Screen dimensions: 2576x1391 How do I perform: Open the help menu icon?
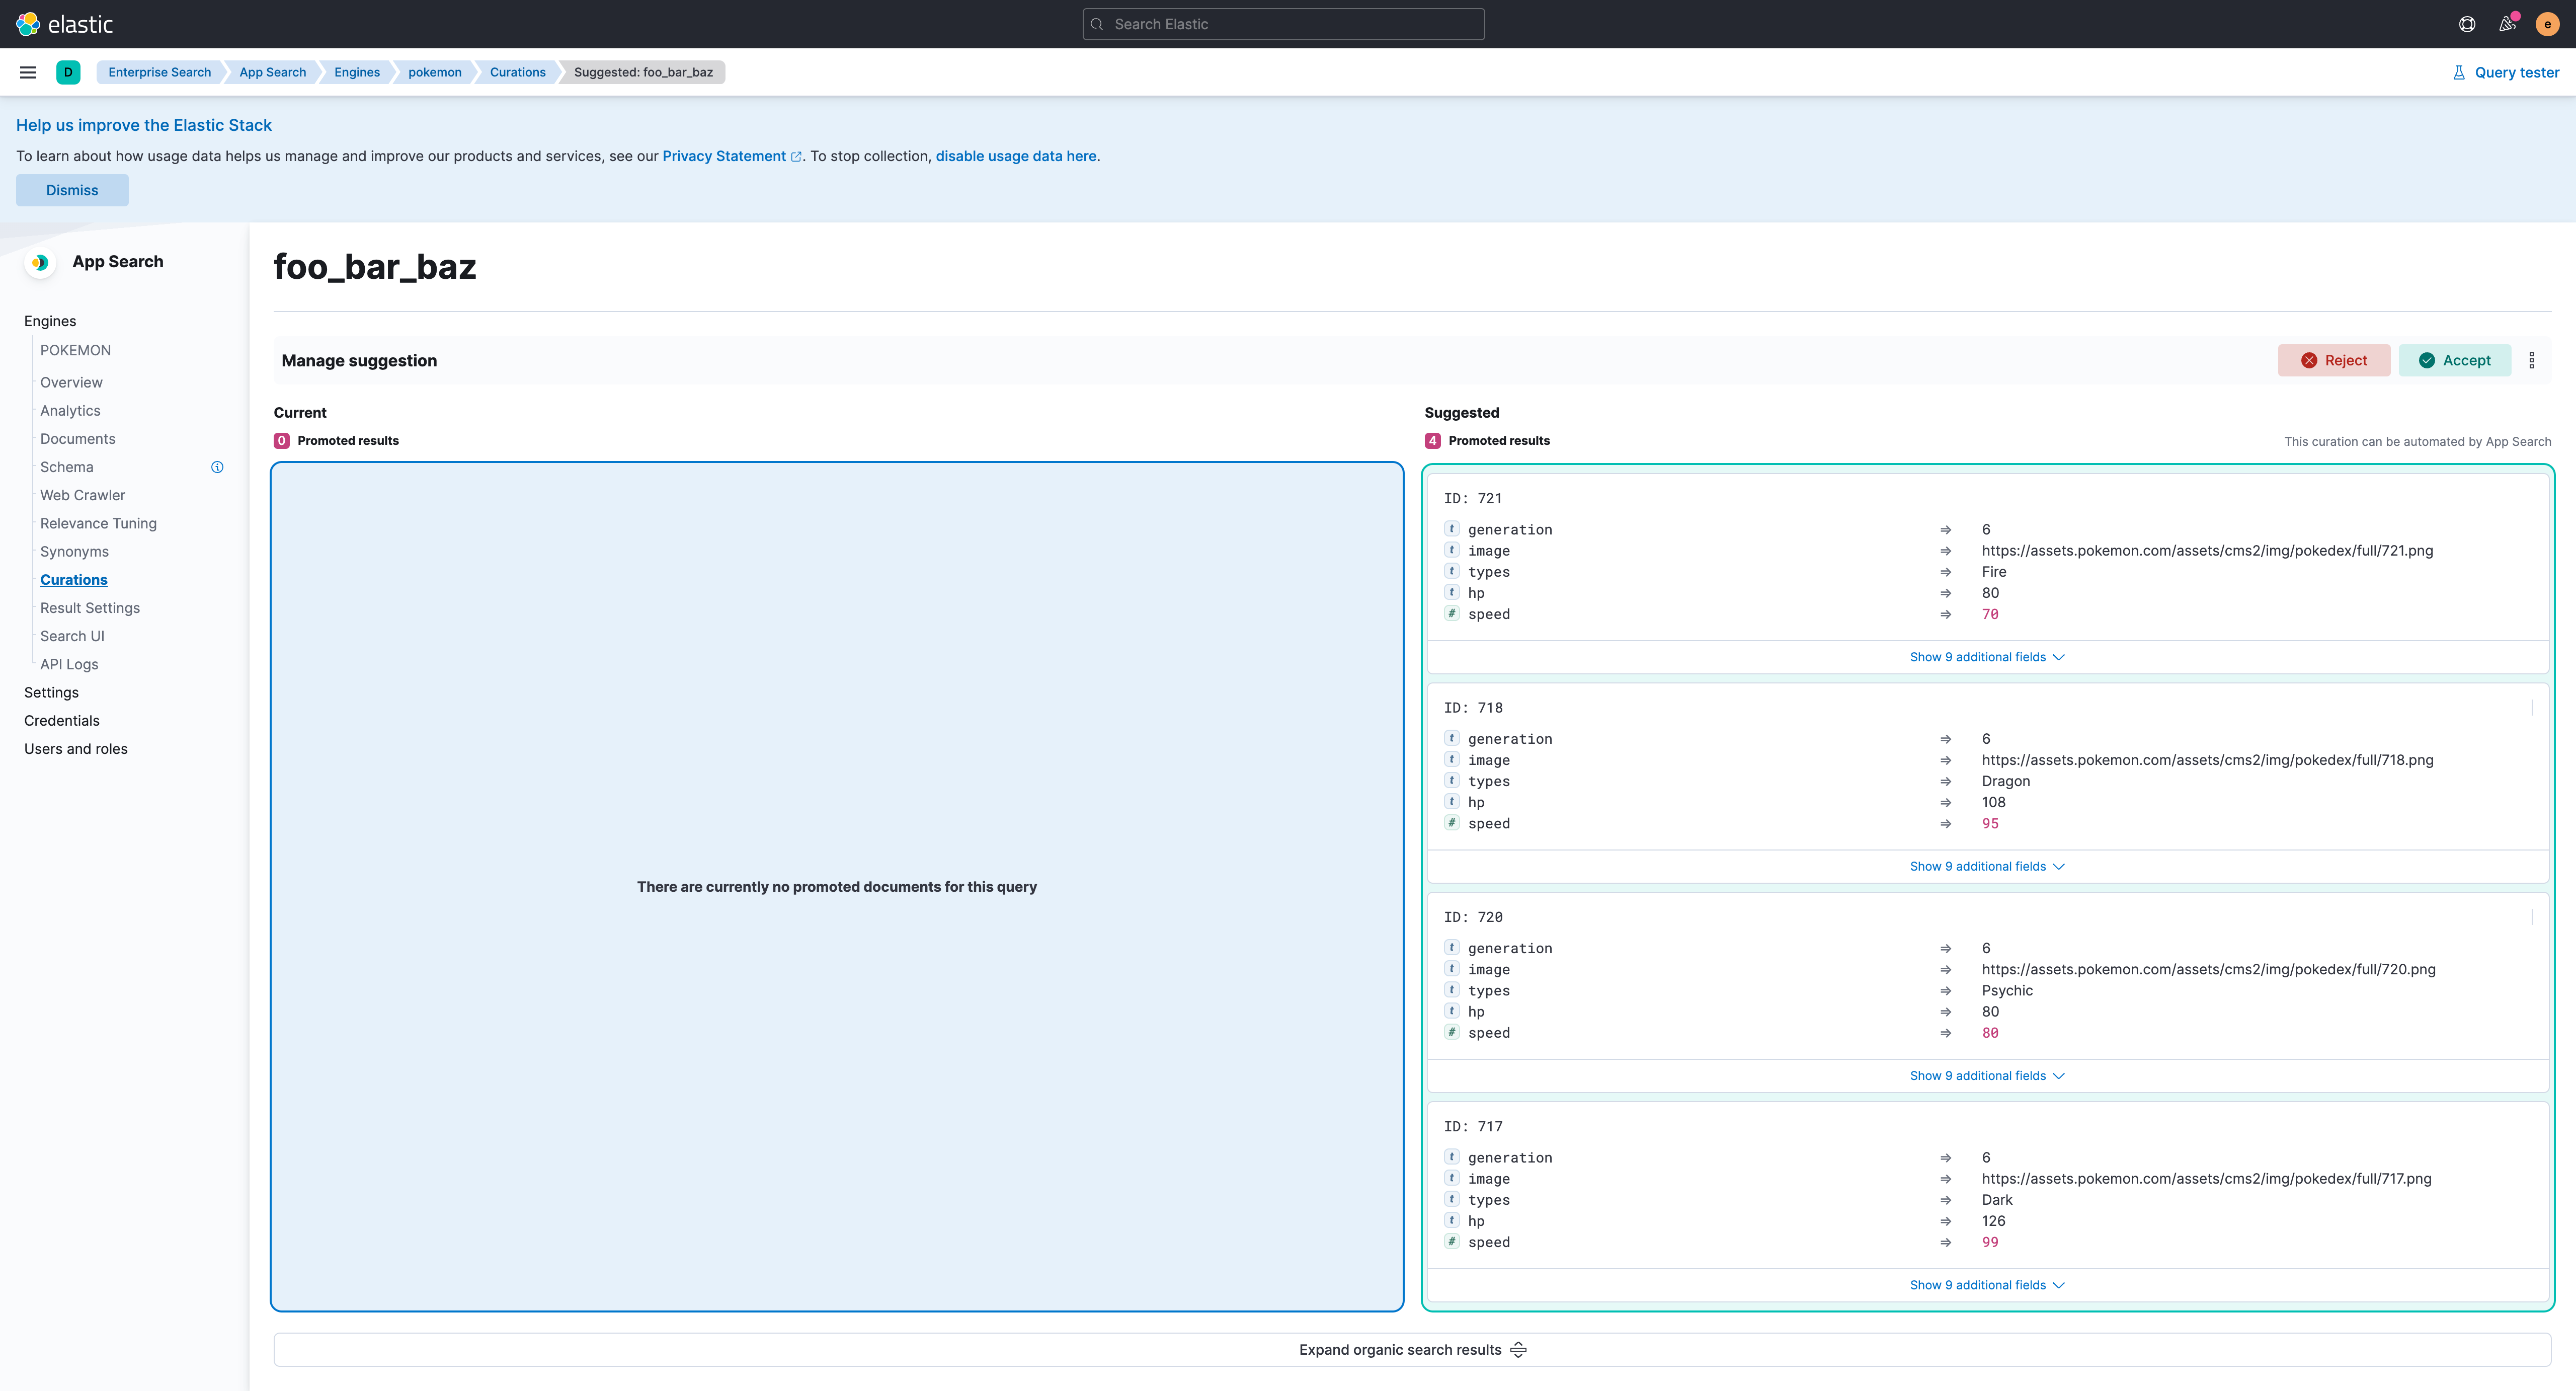point(2466,24)
